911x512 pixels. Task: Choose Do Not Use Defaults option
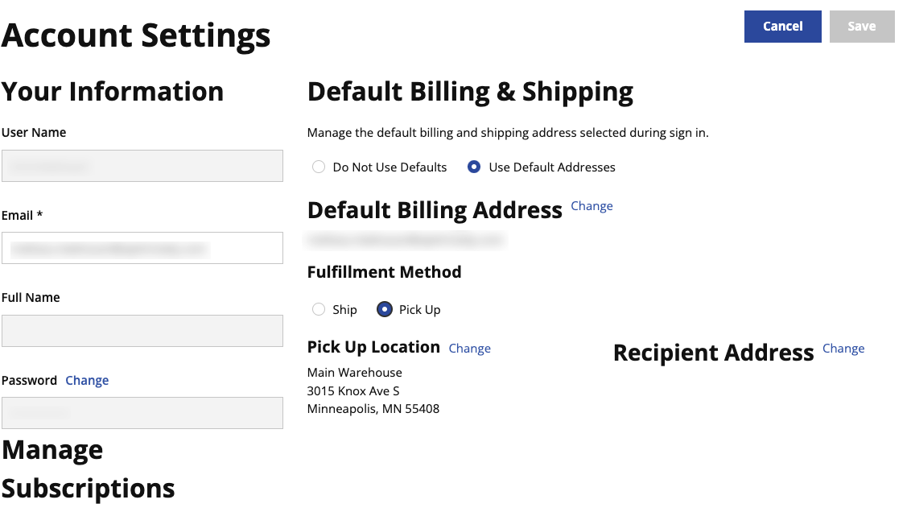(319, 167)
